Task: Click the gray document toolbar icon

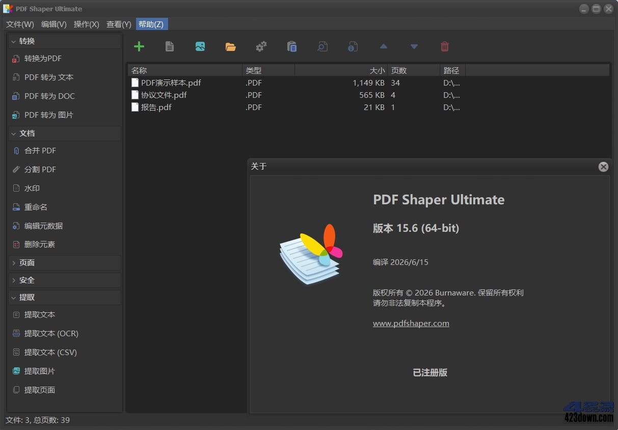Action: click(x=170, y=46)
